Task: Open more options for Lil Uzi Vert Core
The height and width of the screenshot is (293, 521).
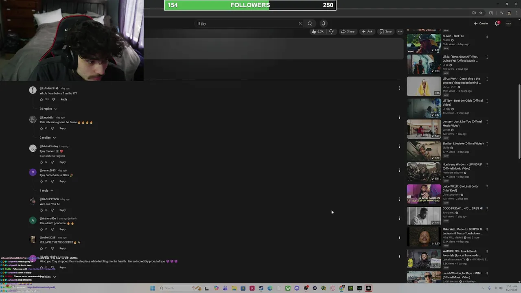Action: coord(487,79)
